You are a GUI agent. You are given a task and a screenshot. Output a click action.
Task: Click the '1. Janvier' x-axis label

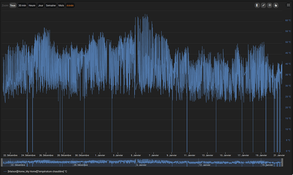pyautogui.click(x=100, y=155)
